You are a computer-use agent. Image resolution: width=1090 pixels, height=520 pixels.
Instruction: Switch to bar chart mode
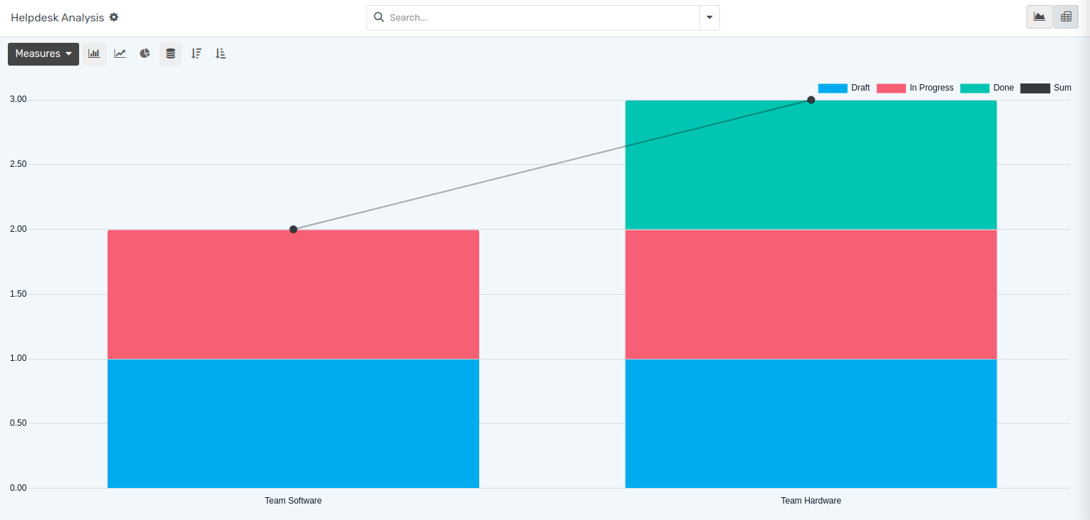pos(94,53)
